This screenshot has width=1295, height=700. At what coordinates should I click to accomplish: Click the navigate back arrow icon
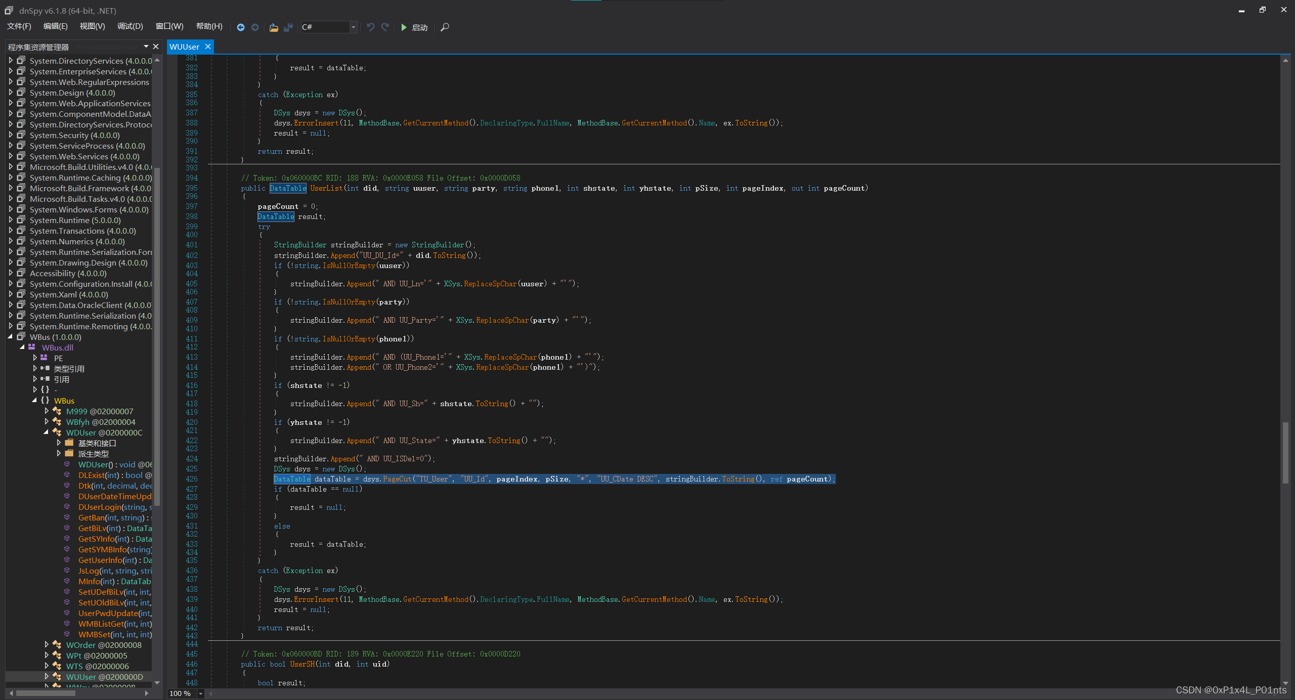coord(241,27)
